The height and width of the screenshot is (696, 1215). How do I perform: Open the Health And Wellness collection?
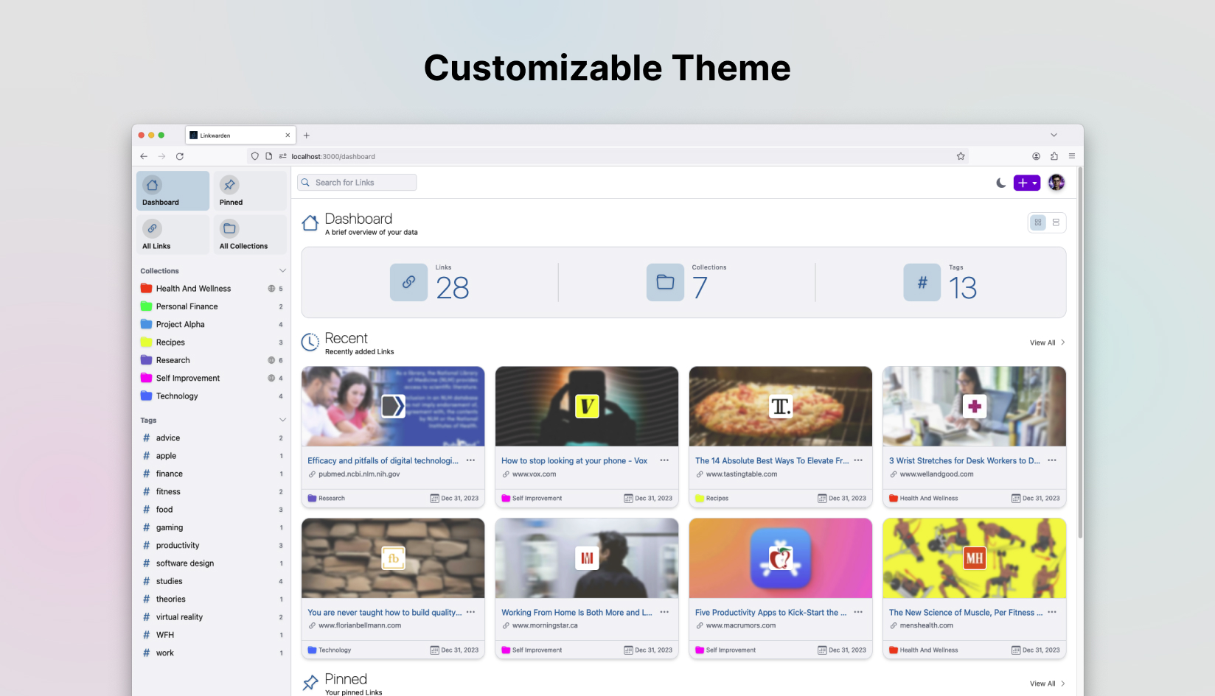point(212,289)
